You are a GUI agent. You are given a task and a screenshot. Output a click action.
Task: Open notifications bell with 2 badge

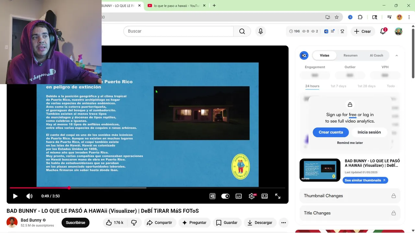[383, 31]
